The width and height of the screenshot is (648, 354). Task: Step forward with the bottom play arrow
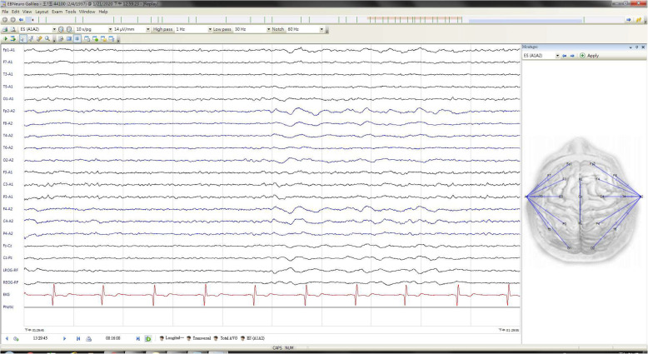point(64,338)
